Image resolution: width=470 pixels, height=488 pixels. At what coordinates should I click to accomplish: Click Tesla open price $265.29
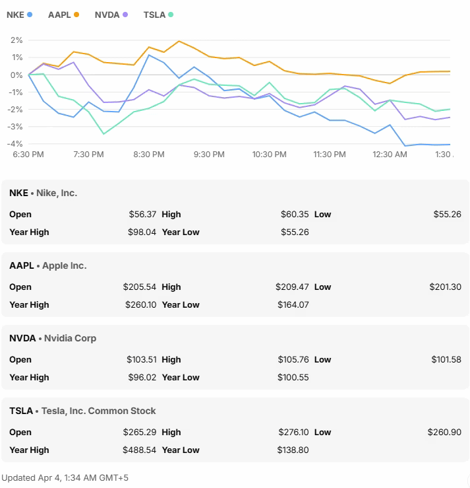(x=140, y=433)
